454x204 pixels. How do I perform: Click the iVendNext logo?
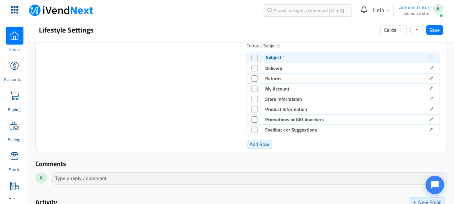tap(61, 10)
